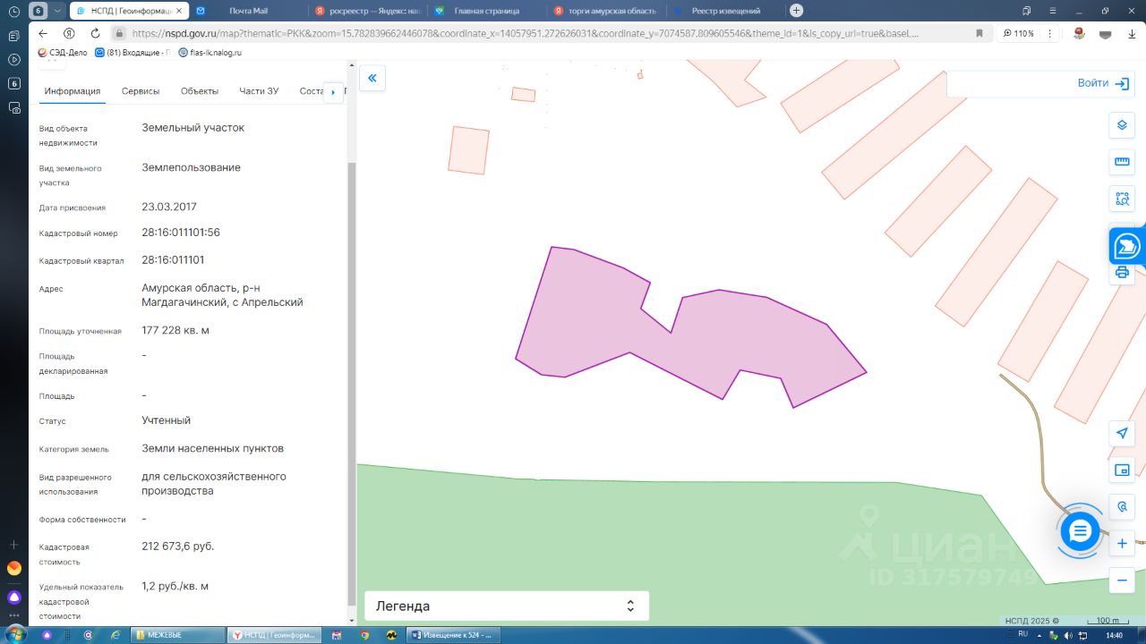Image resolution: width=1146 pixels, height=644 pixels.
Task: Switch to the Реестр извещений tab
Action: click(x=724, y=11)
